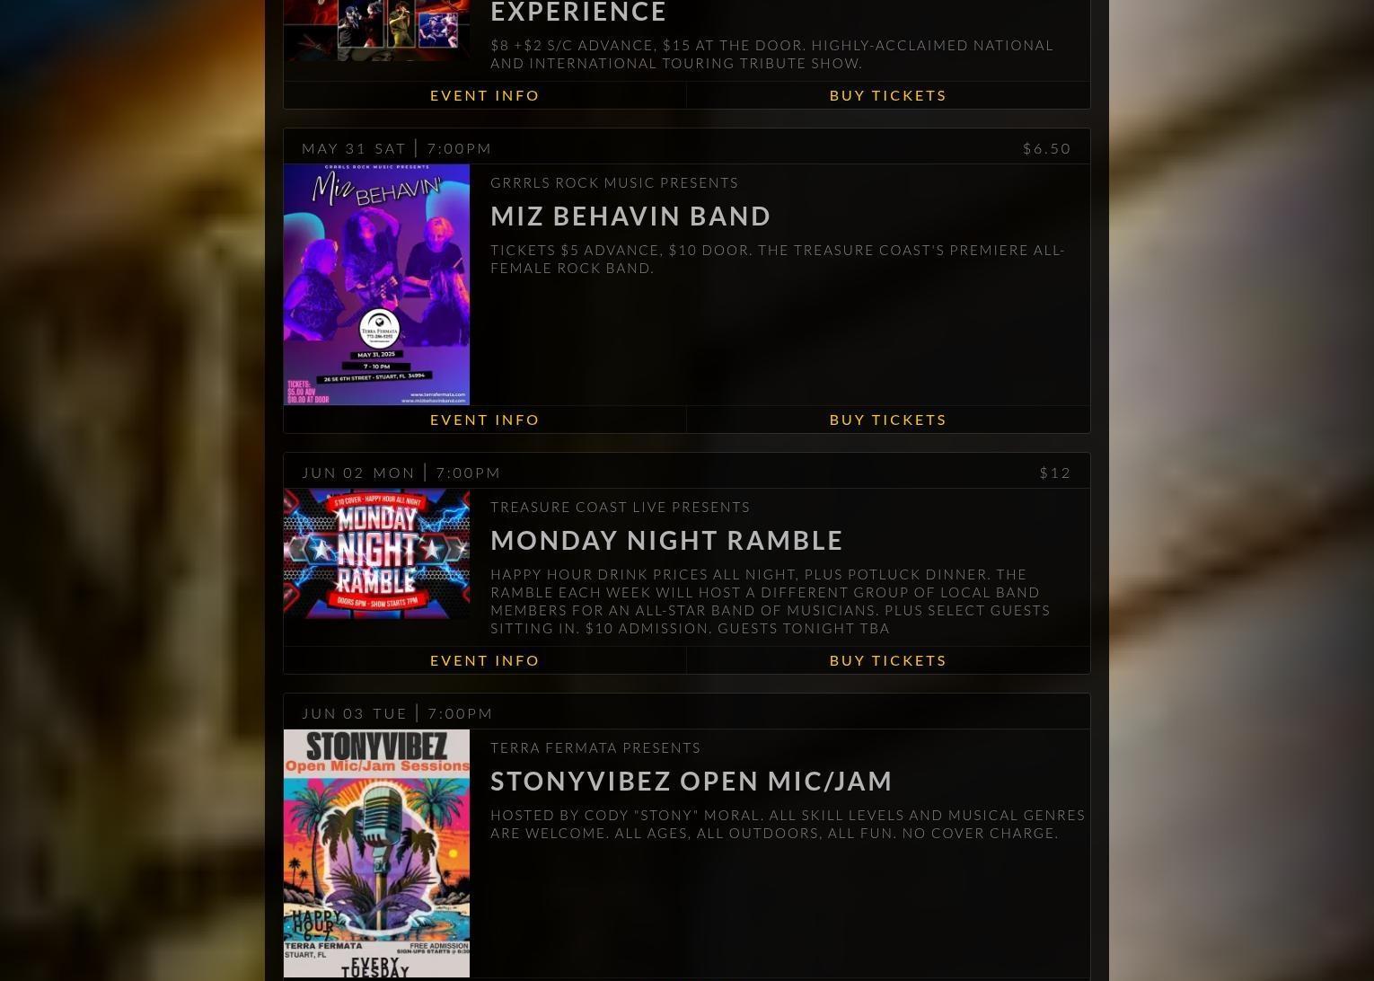Open the Experience event photo thumbnail

point(376,30)
